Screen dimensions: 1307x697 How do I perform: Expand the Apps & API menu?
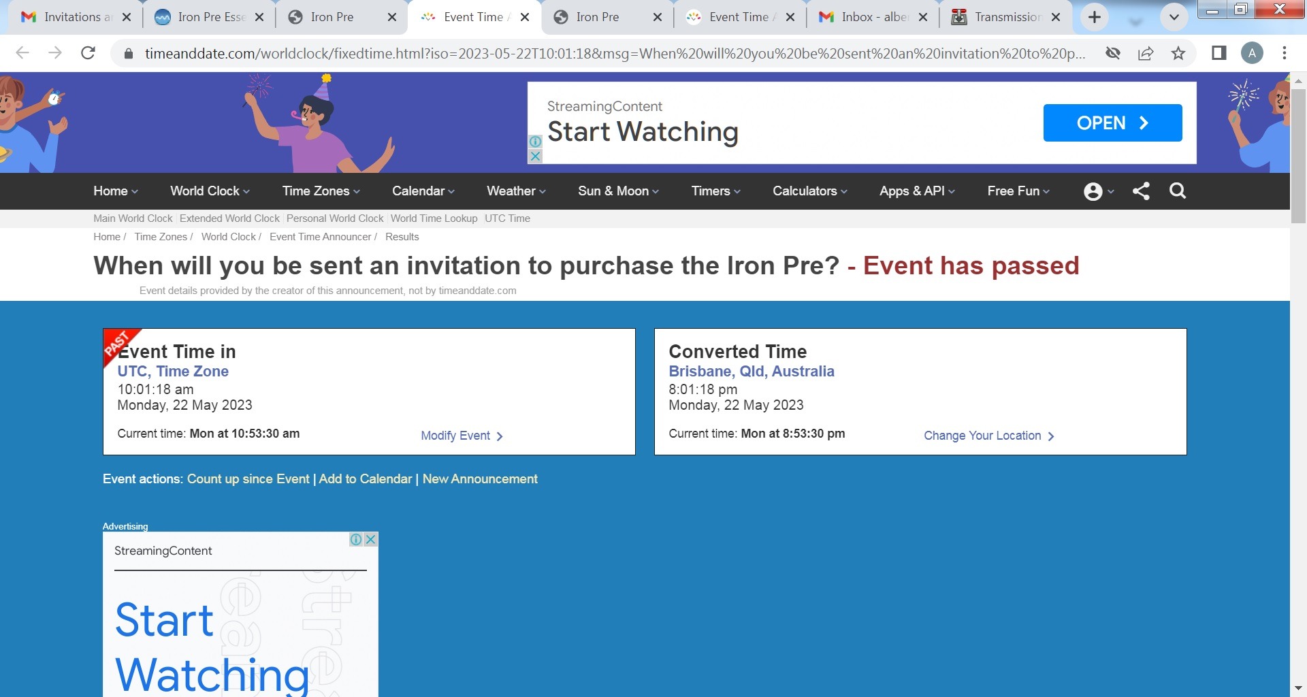[x=918, y=191]
